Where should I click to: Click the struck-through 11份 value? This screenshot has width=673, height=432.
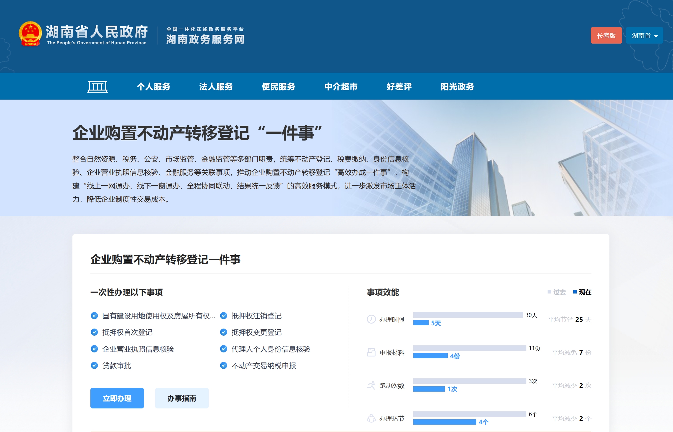pos(534,348)
